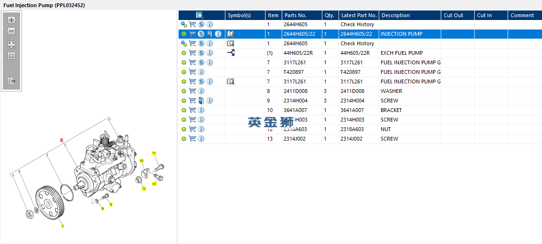Select the BRACKET description cell
Screen dimensions: 542x244
410,110
